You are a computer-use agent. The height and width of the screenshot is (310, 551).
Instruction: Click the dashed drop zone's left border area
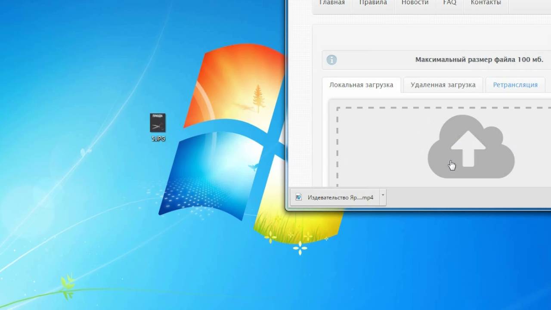(x=337, y=146)
